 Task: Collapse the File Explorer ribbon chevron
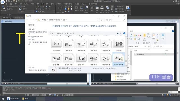tap(170, 31)
